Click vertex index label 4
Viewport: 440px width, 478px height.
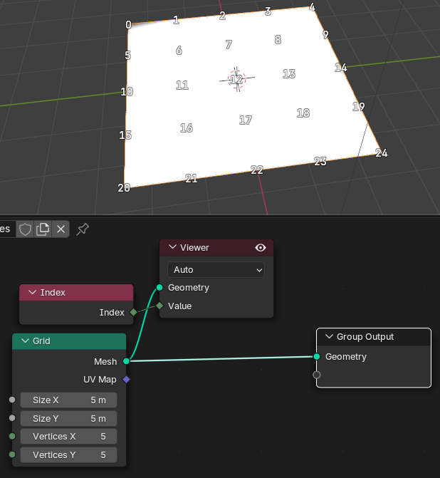coord(312,6)
